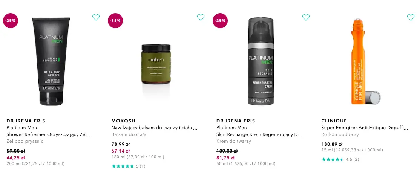The width and height of the screenshot is (420, 180).
Task: Open Mokosh green jar product image
Action: [x=156, y=64]
